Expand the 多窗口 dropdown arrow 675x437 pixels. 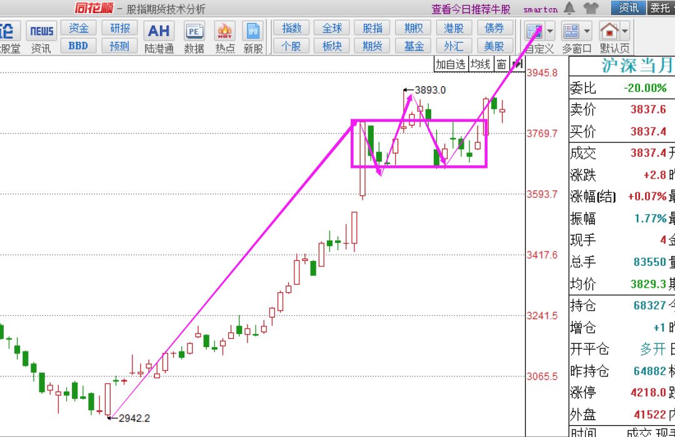point(587,31)
